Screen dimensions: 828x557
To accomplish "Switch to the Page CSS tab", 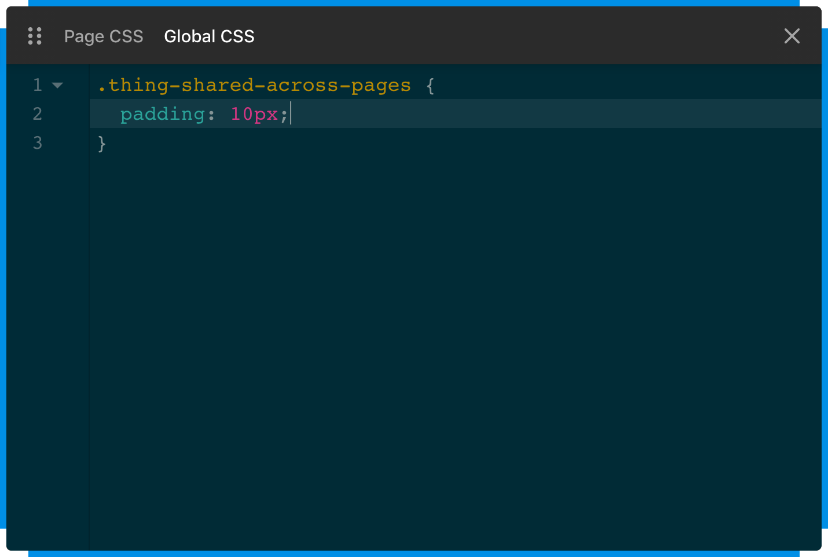I will coord(104,36).
